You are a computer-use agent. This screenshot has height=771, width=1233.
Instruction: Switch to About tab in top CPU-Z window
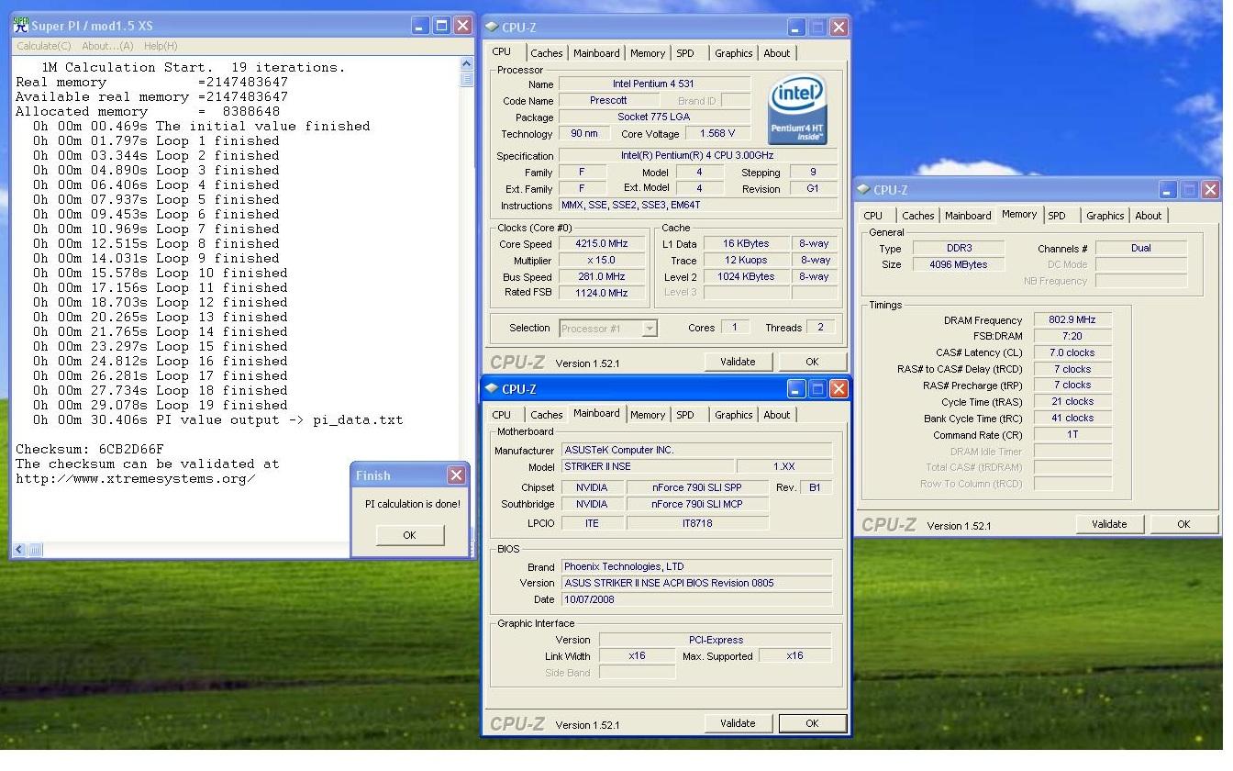coord(777,53)
